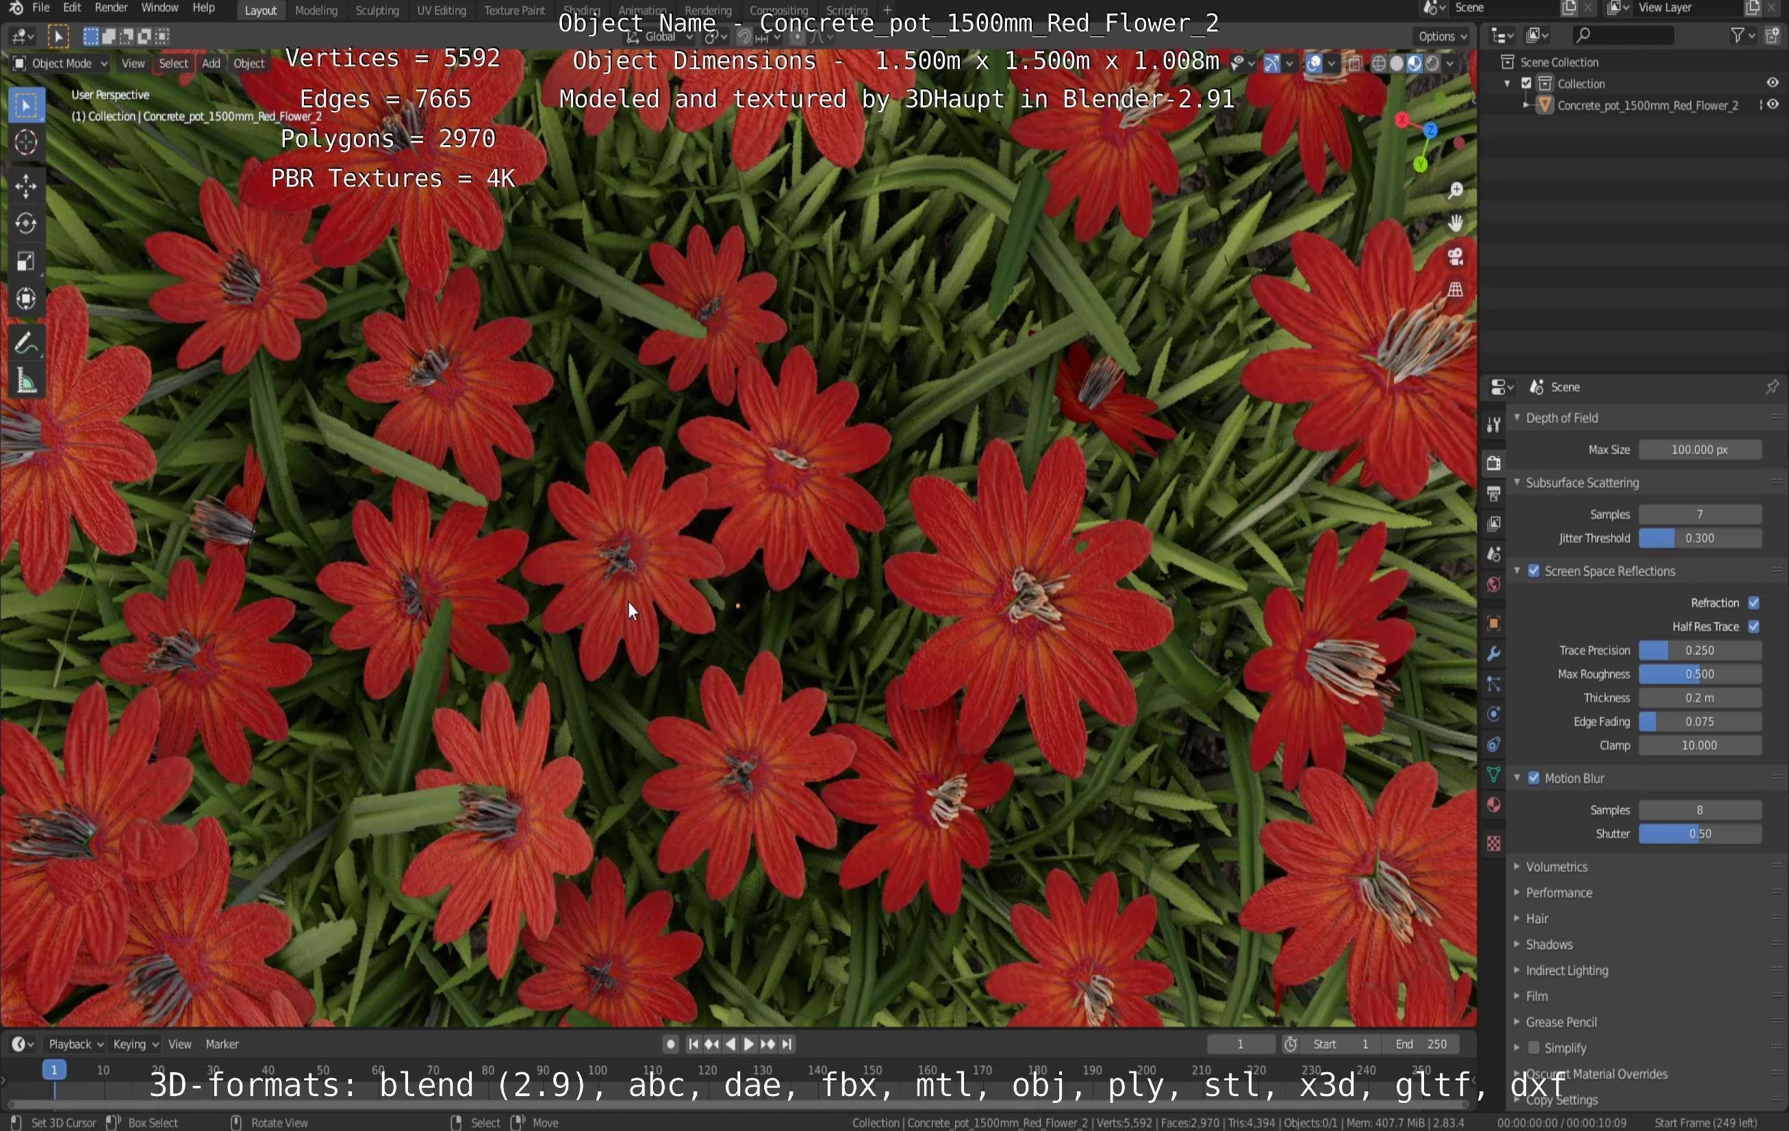Activate the Rotate tool

click(x=26, y=224)
